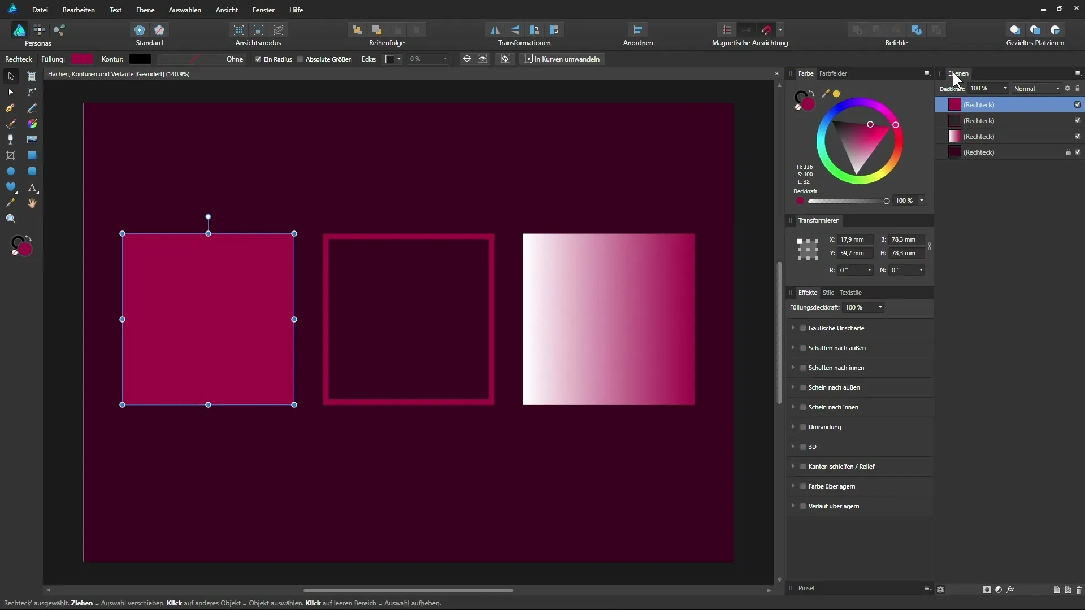This screenshot has height=610, width=1085.
Task: Open Füllungsdeckkraft percentage dropdown
Action: tap(863, 307)
